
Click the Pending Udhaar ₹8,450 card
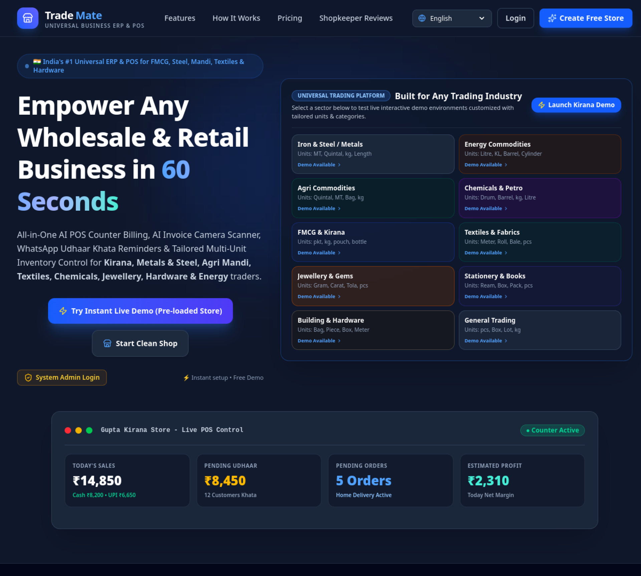pos(259,480)
